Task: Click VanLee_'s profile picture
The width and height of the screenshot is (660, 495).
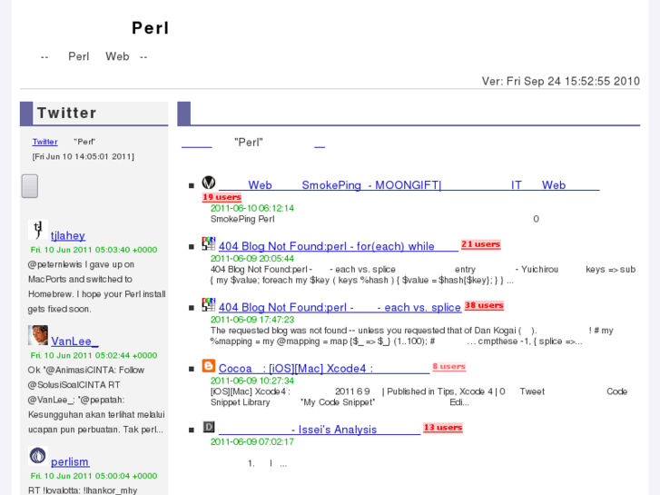Action: tap(38, 335)
